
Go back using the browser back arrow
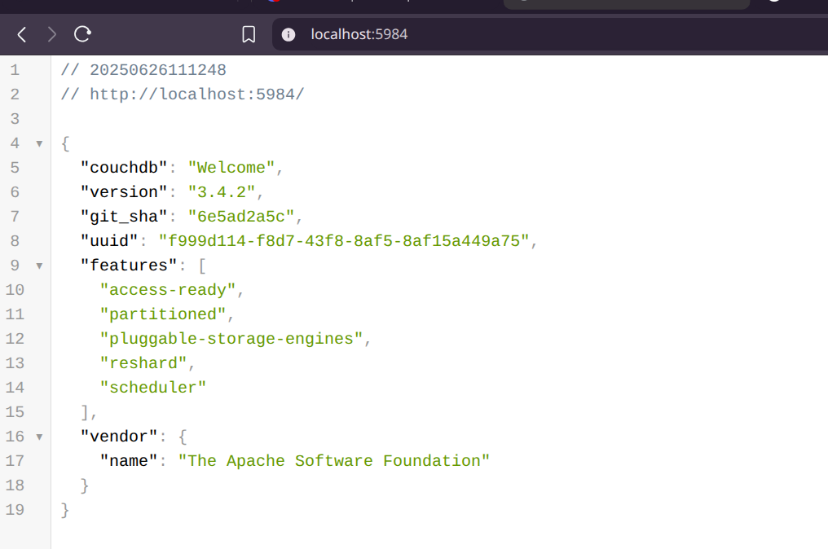pos(22,34)
